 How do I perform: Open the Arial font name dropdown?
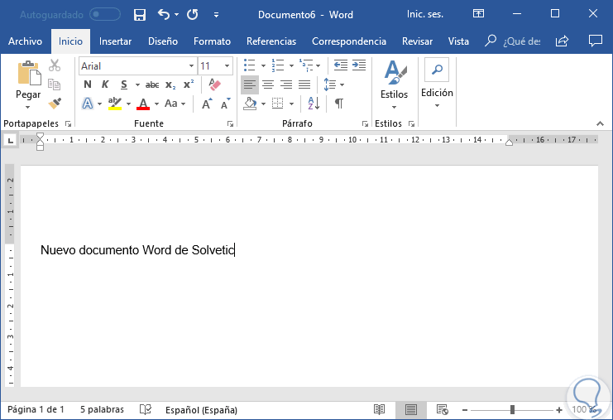(x=191, y=65)
